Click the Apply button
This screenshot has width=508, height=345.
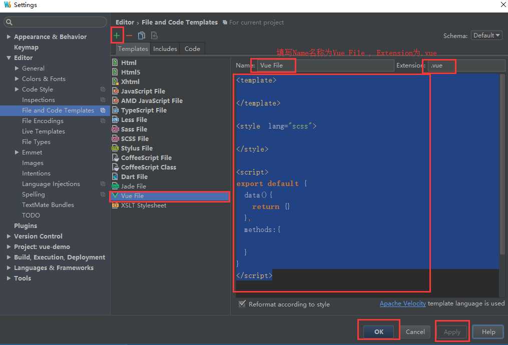(452, 331)
